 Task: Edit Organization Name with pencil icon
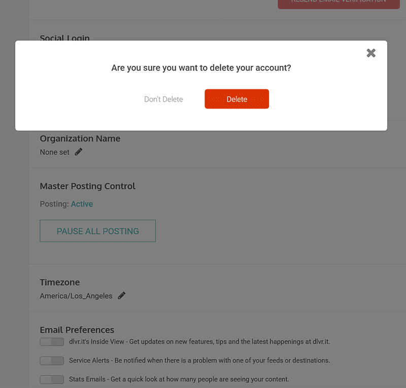pyautogui.click(x=79, y=152)
